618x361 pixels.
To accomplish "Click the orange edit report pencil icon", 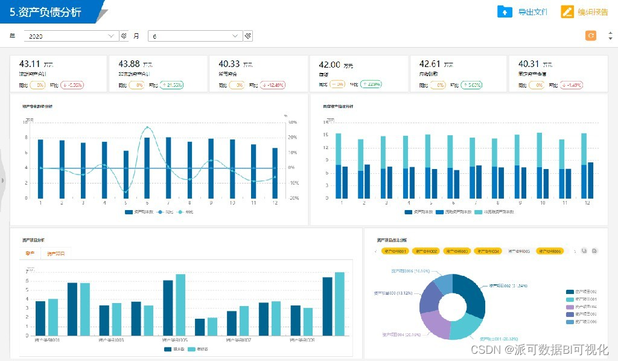I will coord(567,12).
